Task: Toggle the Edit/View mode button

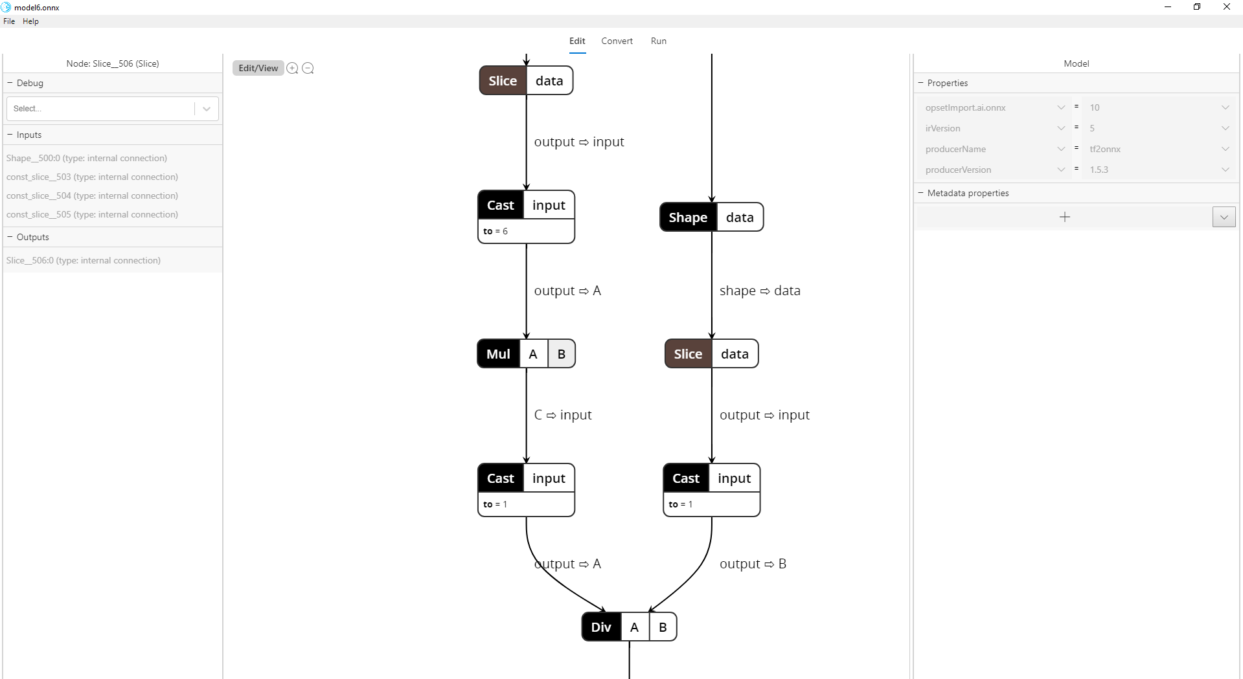Action: tap(258, 68)
